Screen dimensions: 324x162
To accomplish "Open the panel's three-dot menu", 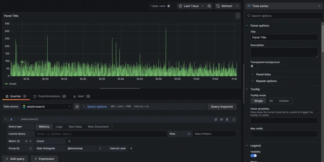I will point(238,16).
